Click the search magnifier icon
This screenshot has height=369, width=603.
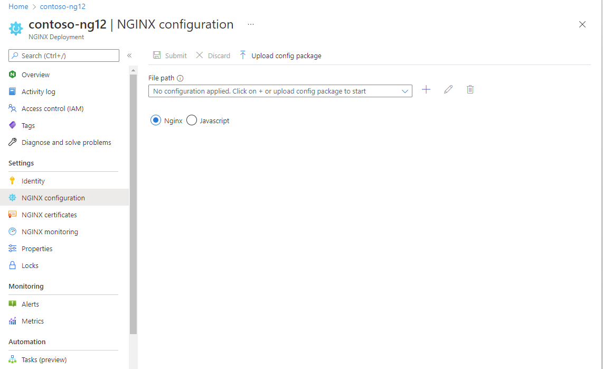15,56
